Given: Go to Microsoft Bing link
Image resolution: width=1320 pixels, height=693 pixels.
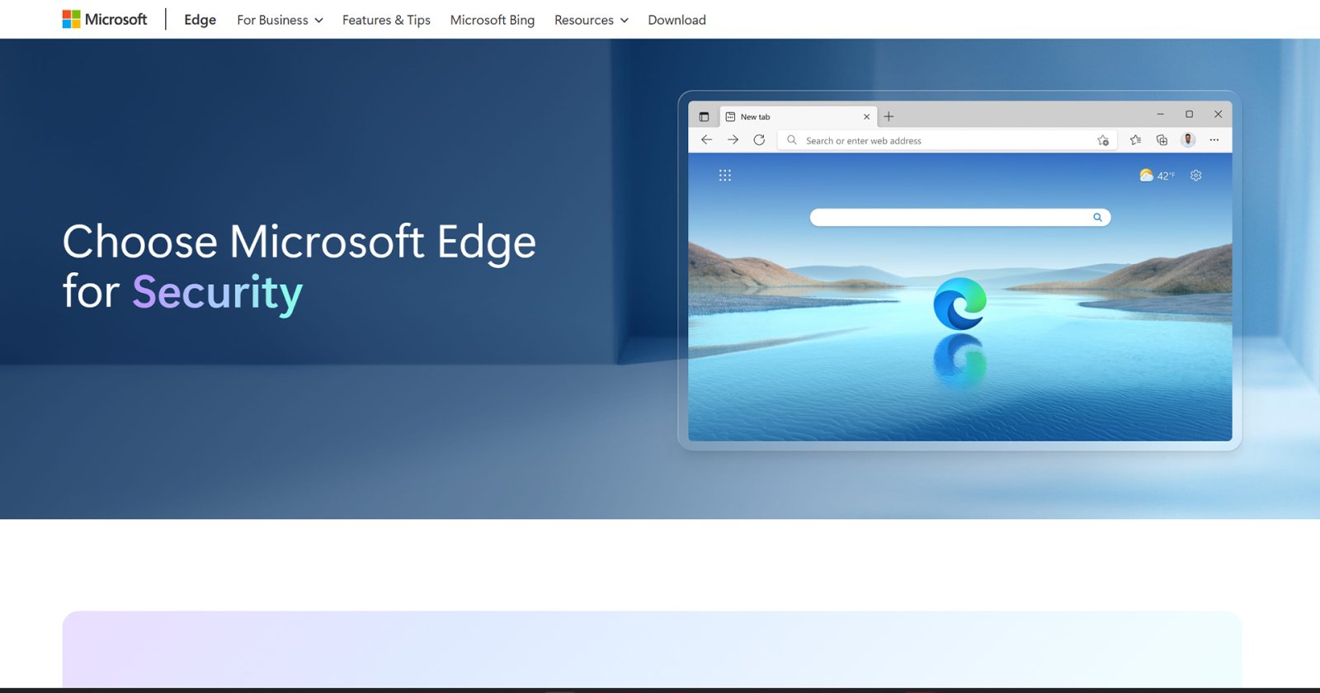Looking at the screenshot, I should [x=493, y=20].
